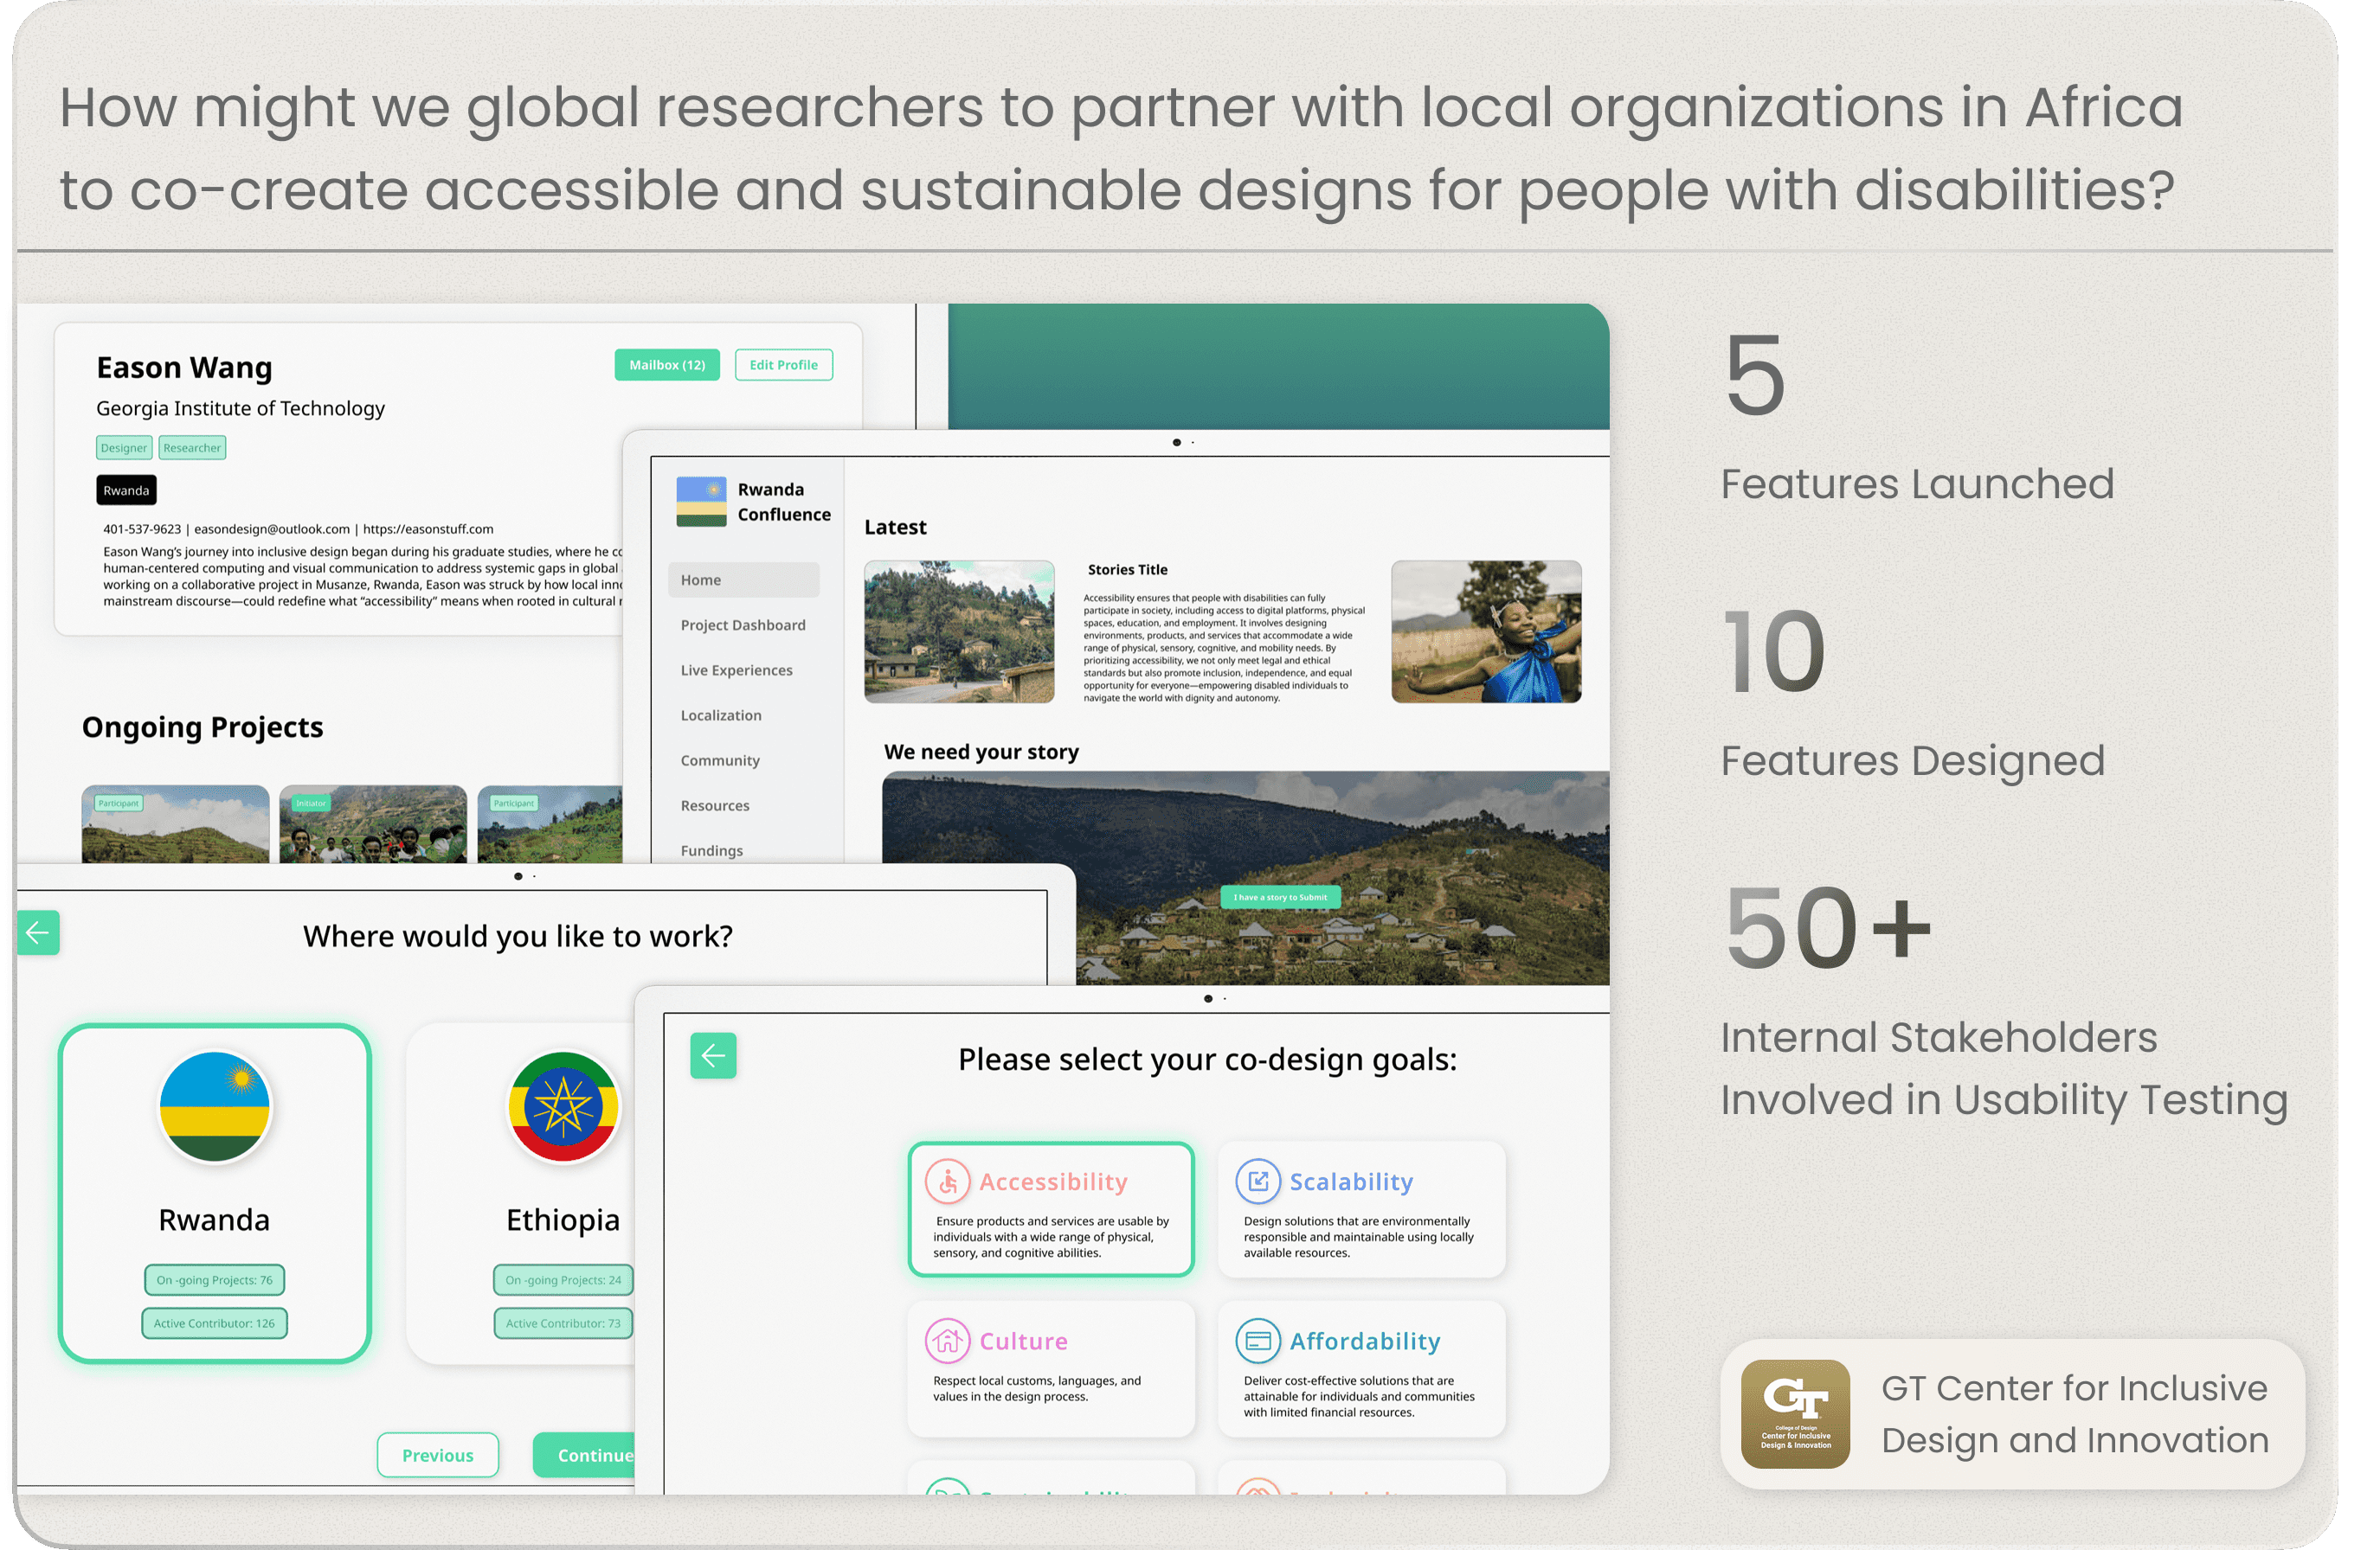Open the ongoing project thumbnail labeled Initiator
Image resolution: width=2380 pixels, height=1550 pixels.
click(373, 823)
